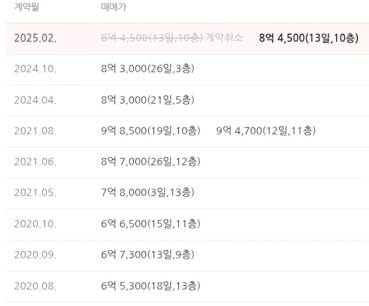Select the 2025.02. contract month row
Image resolution: width=369 pixels, height=306 pixels.
tap(35, 39)
